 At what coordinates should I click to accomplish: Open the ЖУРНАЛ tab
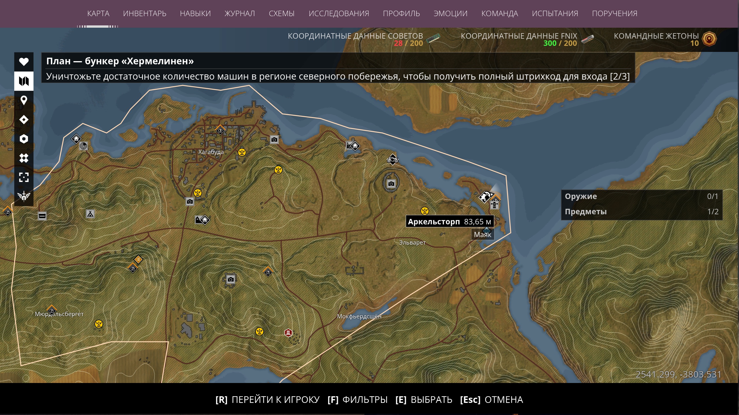coord(240,14)
